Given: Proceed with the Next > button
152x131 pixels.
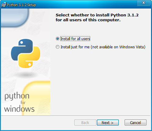Looking at the screenshot, I should (x=108, y=122).
